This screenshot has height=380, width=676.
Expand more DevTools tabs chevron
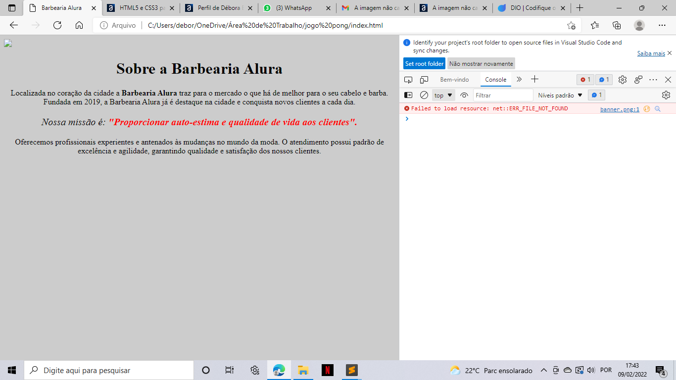[519, 79]
